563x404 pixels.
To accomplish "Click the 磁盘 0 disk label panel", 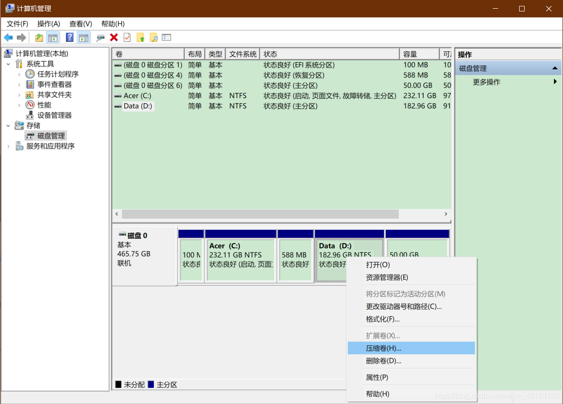I will click(144, 256).
